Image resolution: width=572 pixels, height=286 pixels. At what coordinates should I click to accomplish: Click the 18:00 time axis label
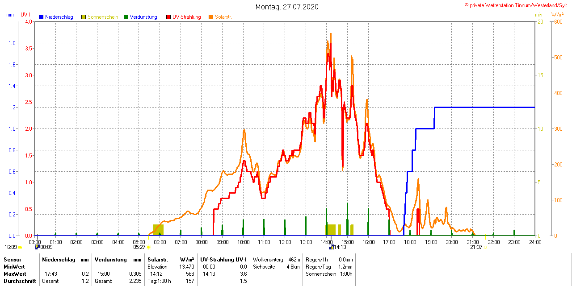pos(410,242)
